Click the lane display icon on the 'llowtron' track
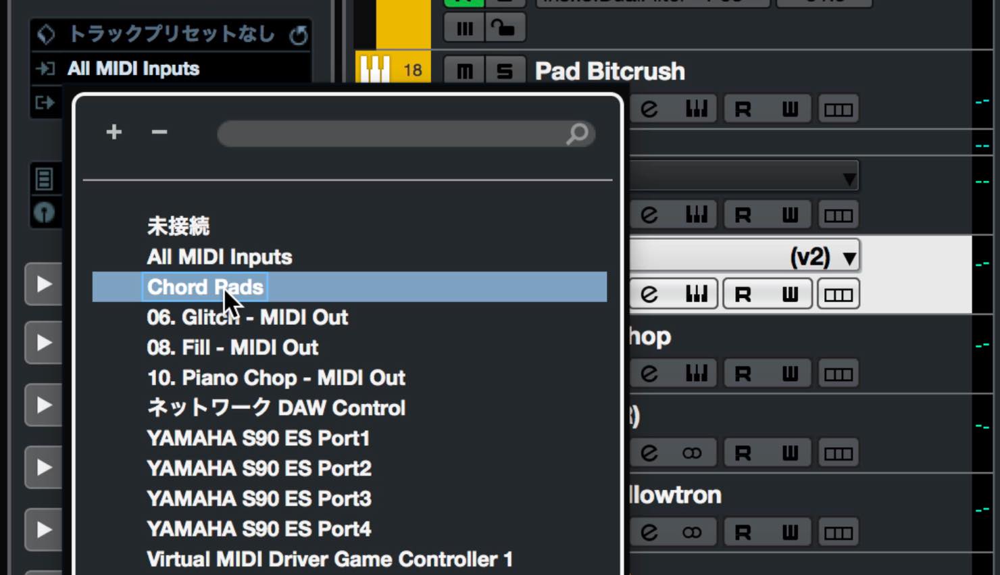Screen dimensions: 1000x575 839,533
